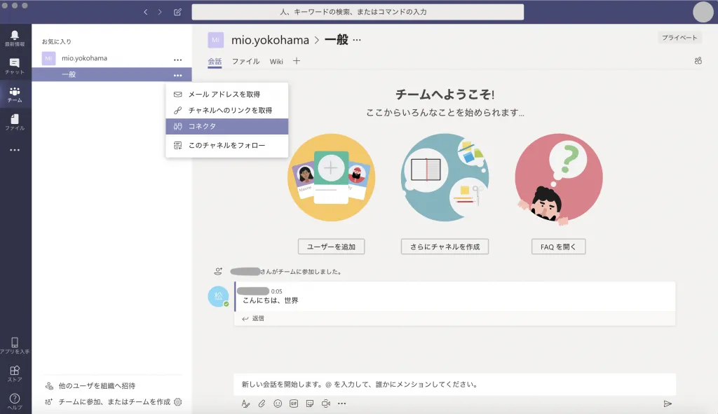
Task: Open the Activity bell icon in sidebar
Action: point(15,36)
